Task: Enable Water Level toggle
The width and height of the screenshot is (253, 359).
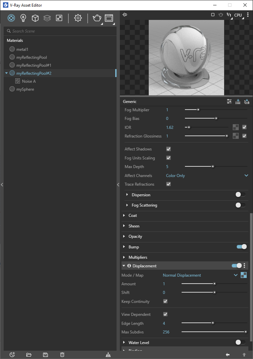Action: [241, 342]
